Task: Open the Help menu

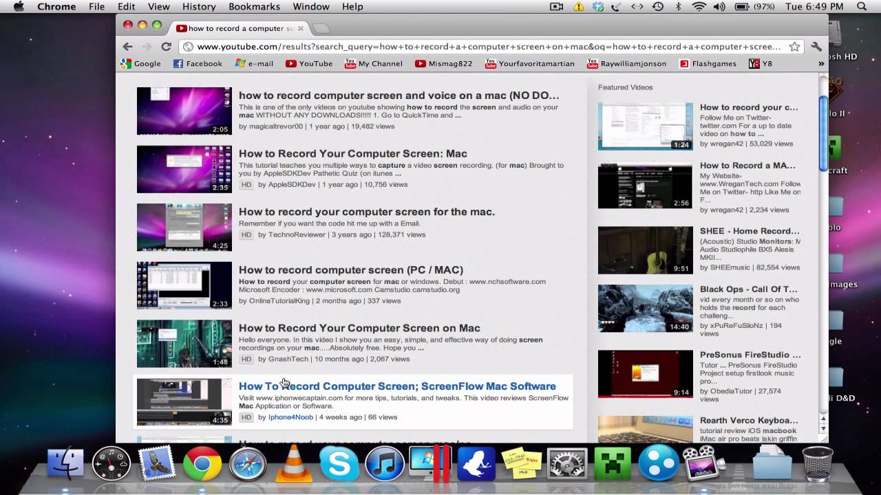Action: (x=352, y=7)
